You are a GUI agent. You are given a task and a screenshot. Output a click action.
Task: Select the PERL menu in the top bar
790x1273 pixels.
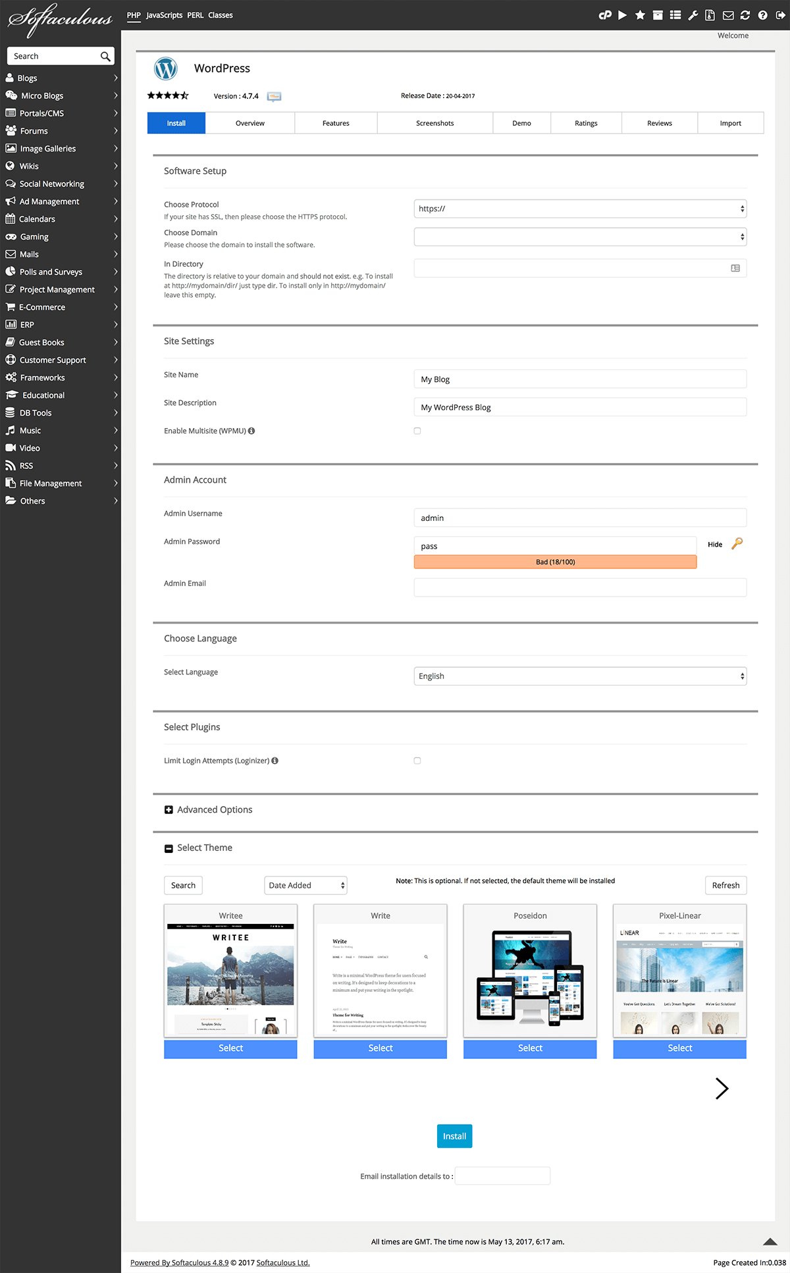coord(196,15)
